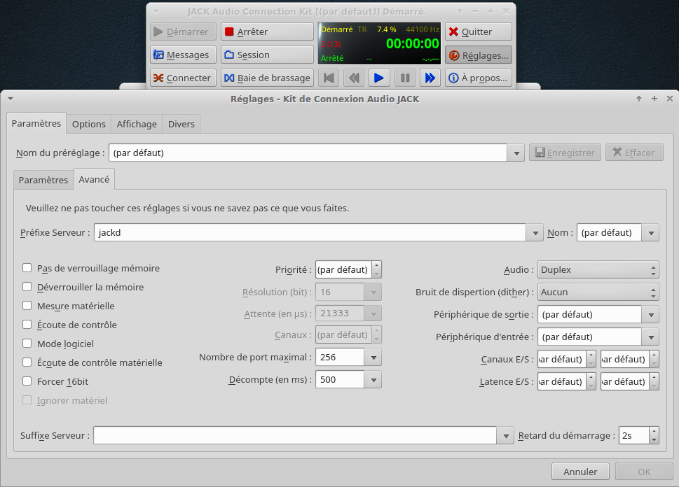This screenshot has height=487, width=679.
Task: Check Écoute de contrôle matérielle
Action: click(x=27, y=362)
